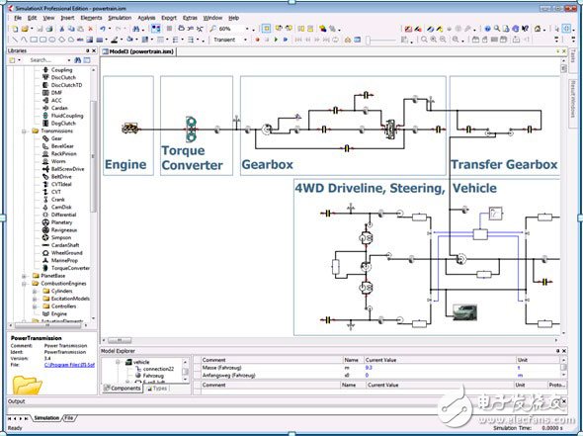Switch to the Types tab
Screen dimensions: 583x436
pos(157,388)
